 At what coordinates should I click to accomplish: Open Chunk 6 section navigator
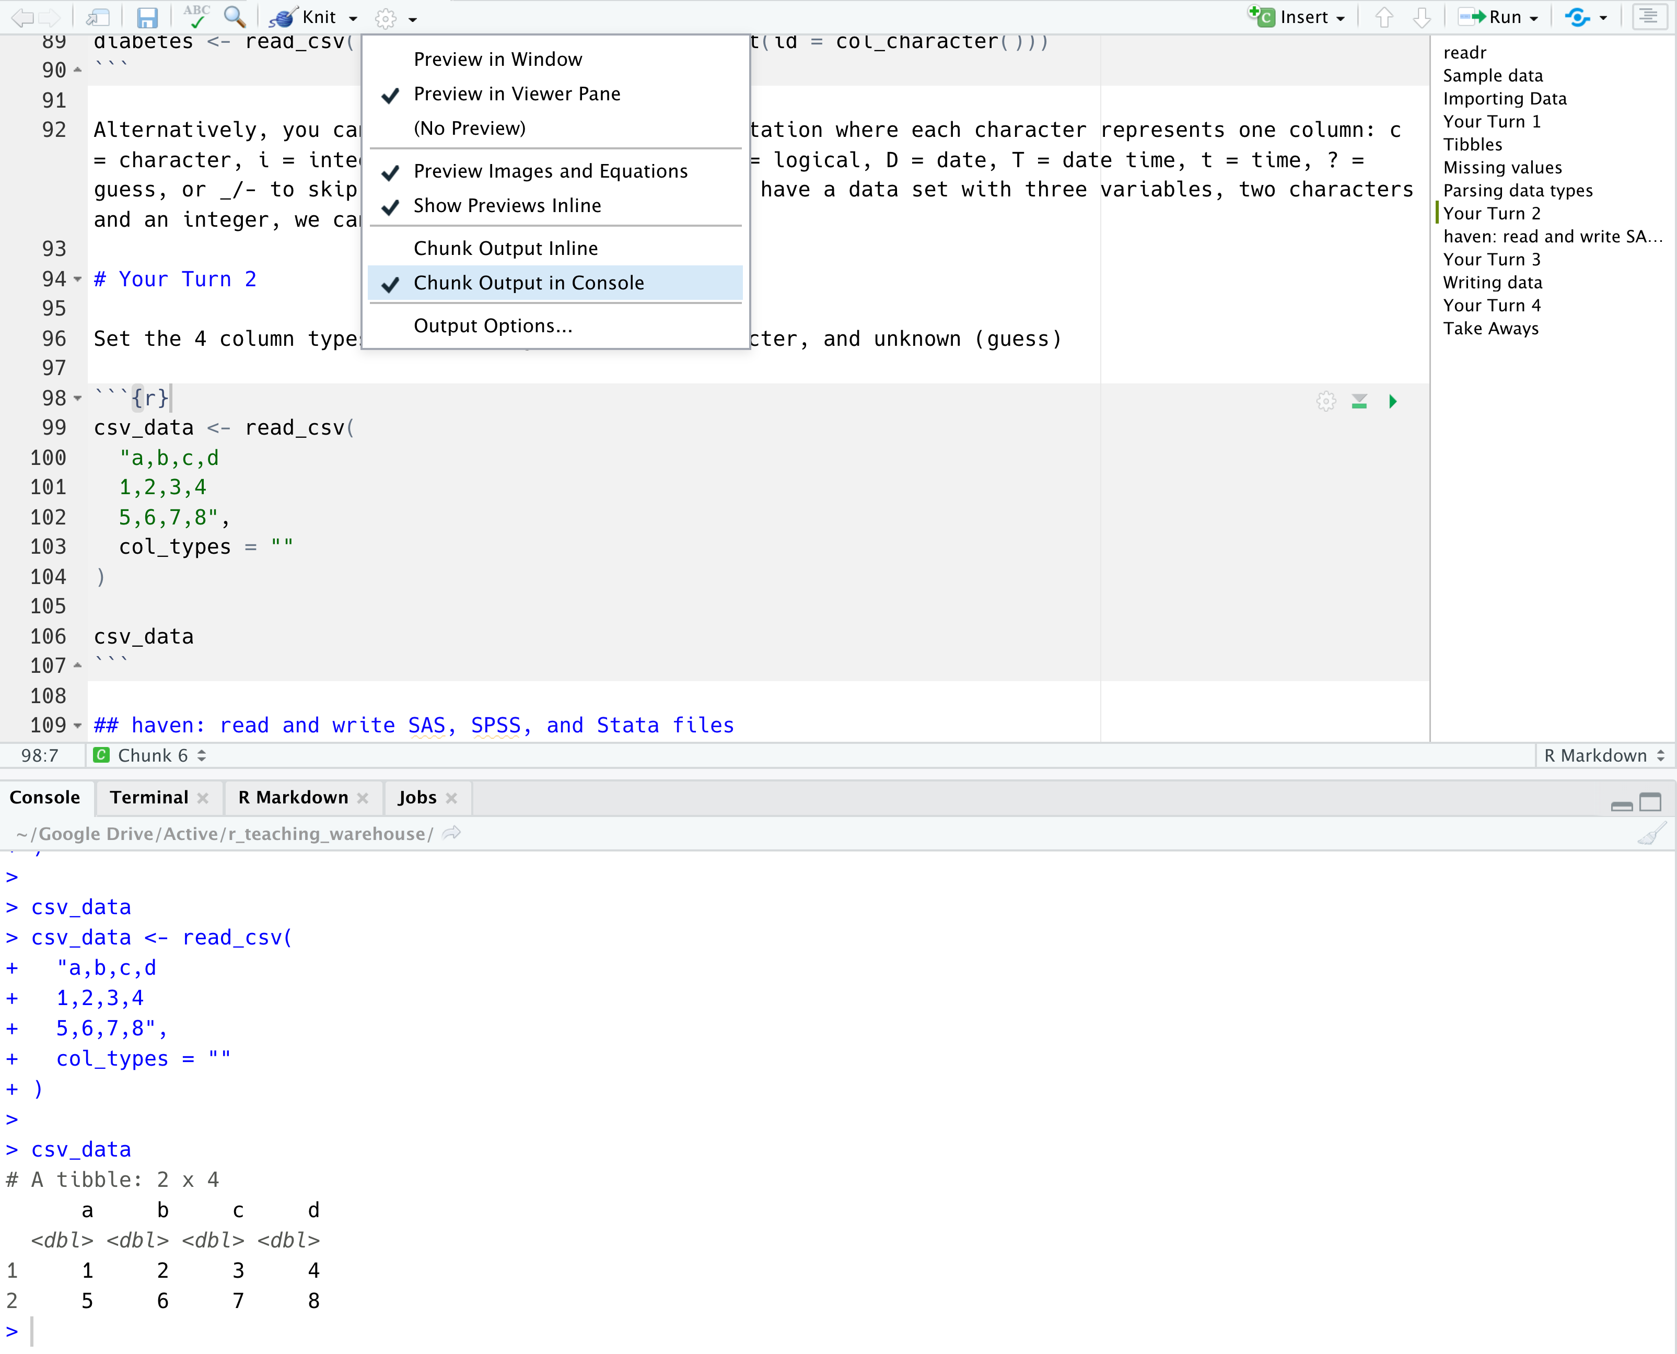pyautogui.click(x=150, y=755)
